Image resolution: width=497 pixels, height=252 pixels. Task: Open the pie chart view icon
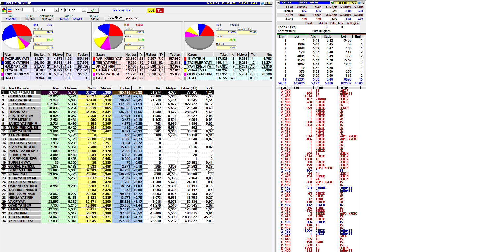[x=4, y=10]
